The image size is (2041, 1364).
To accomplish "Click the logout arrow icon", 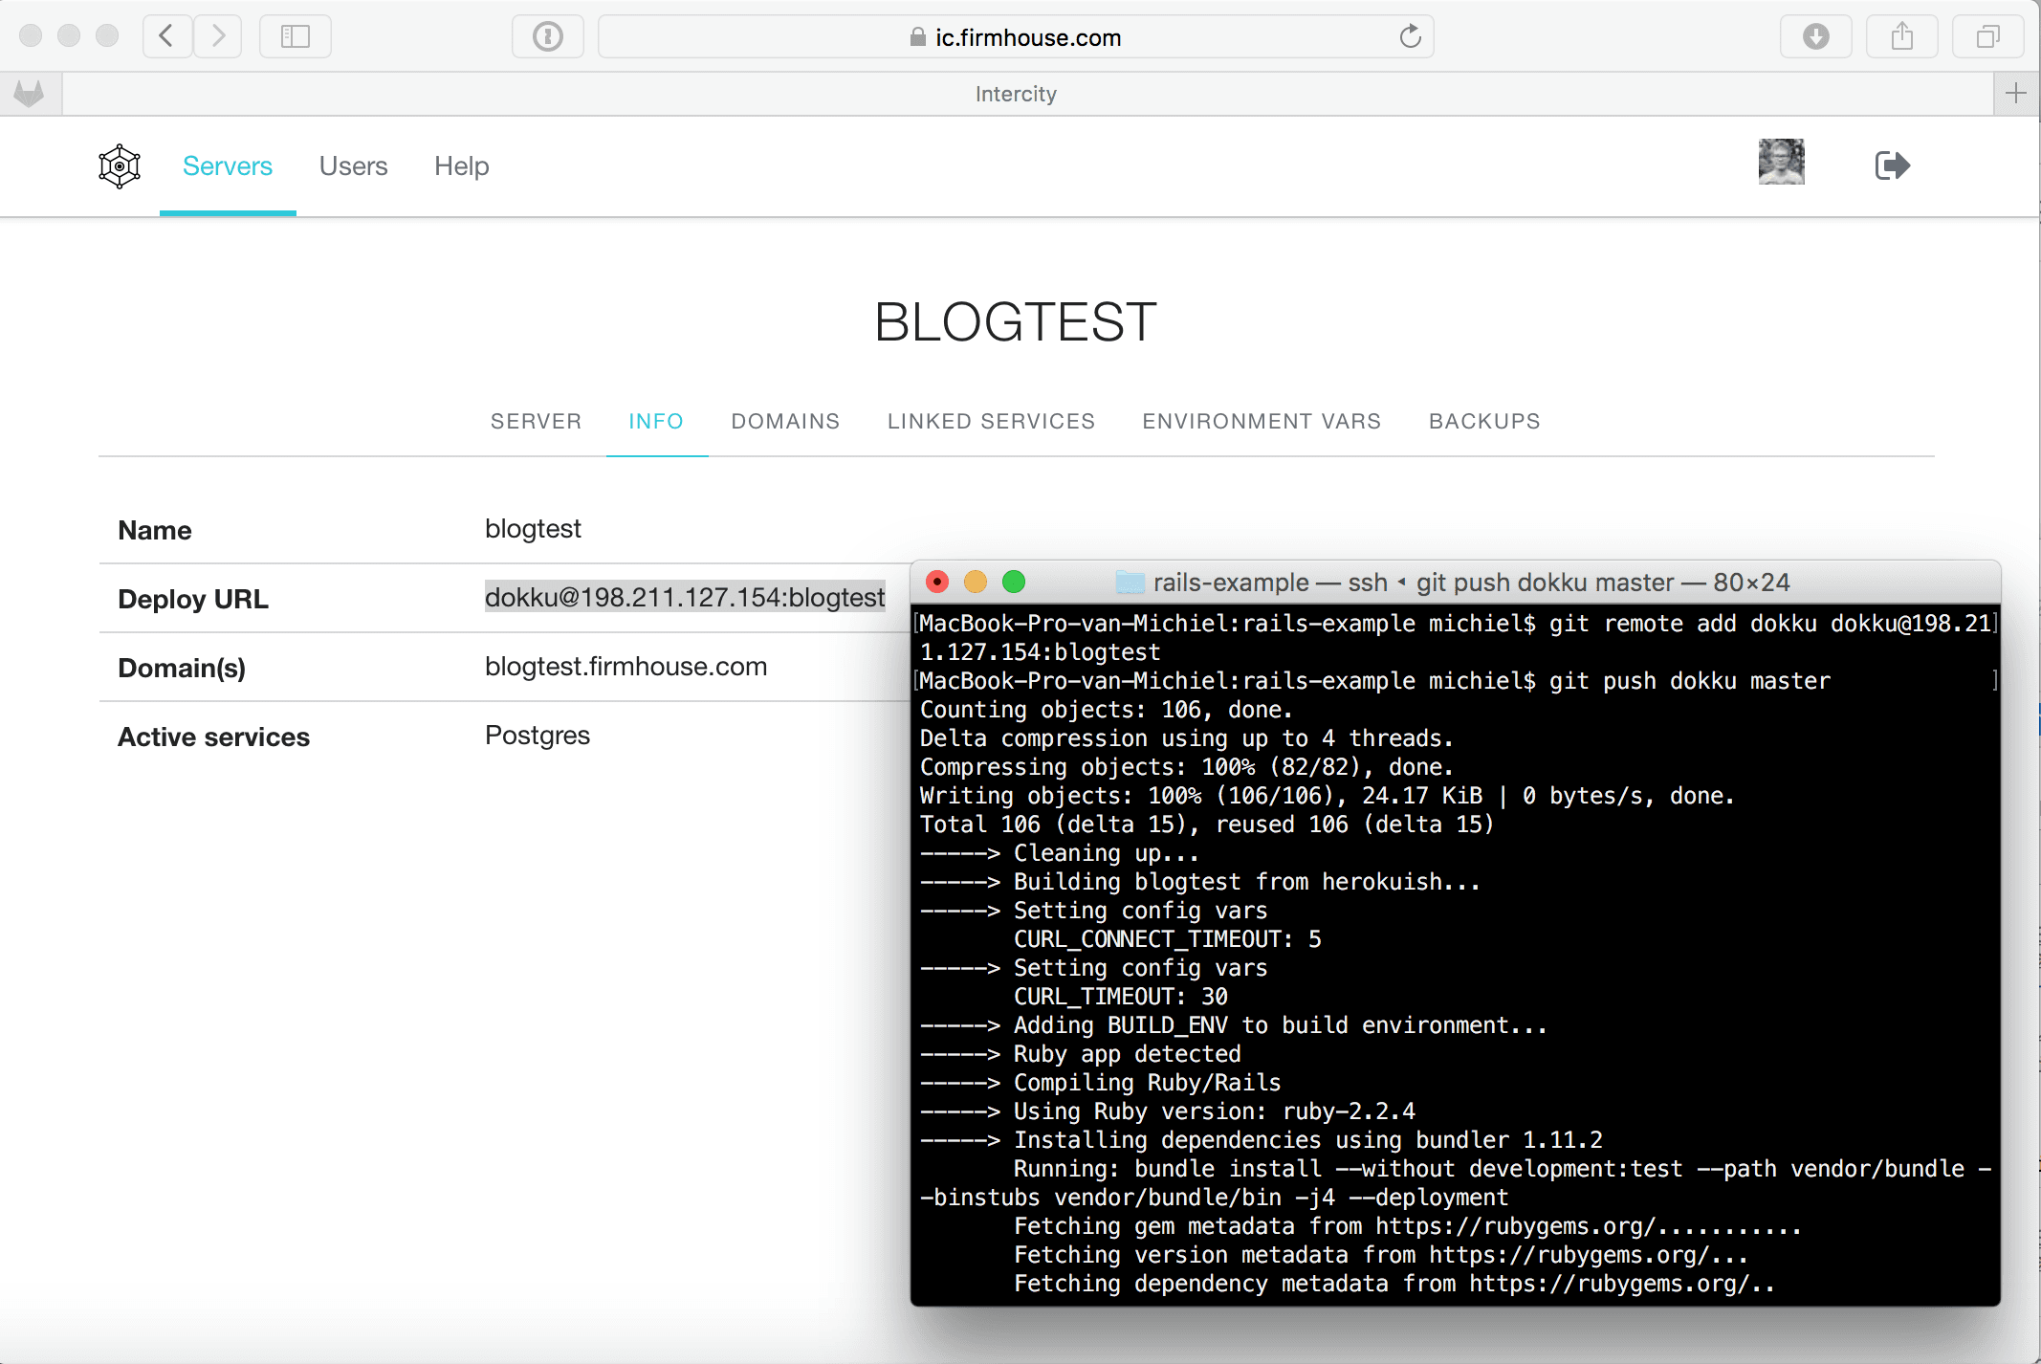I will coord(1892,165).
